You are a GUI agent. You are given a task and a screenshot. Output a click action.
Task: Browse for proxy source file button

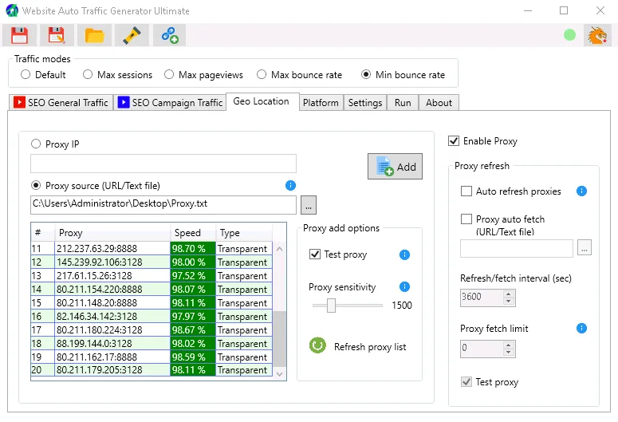[309, 205]
